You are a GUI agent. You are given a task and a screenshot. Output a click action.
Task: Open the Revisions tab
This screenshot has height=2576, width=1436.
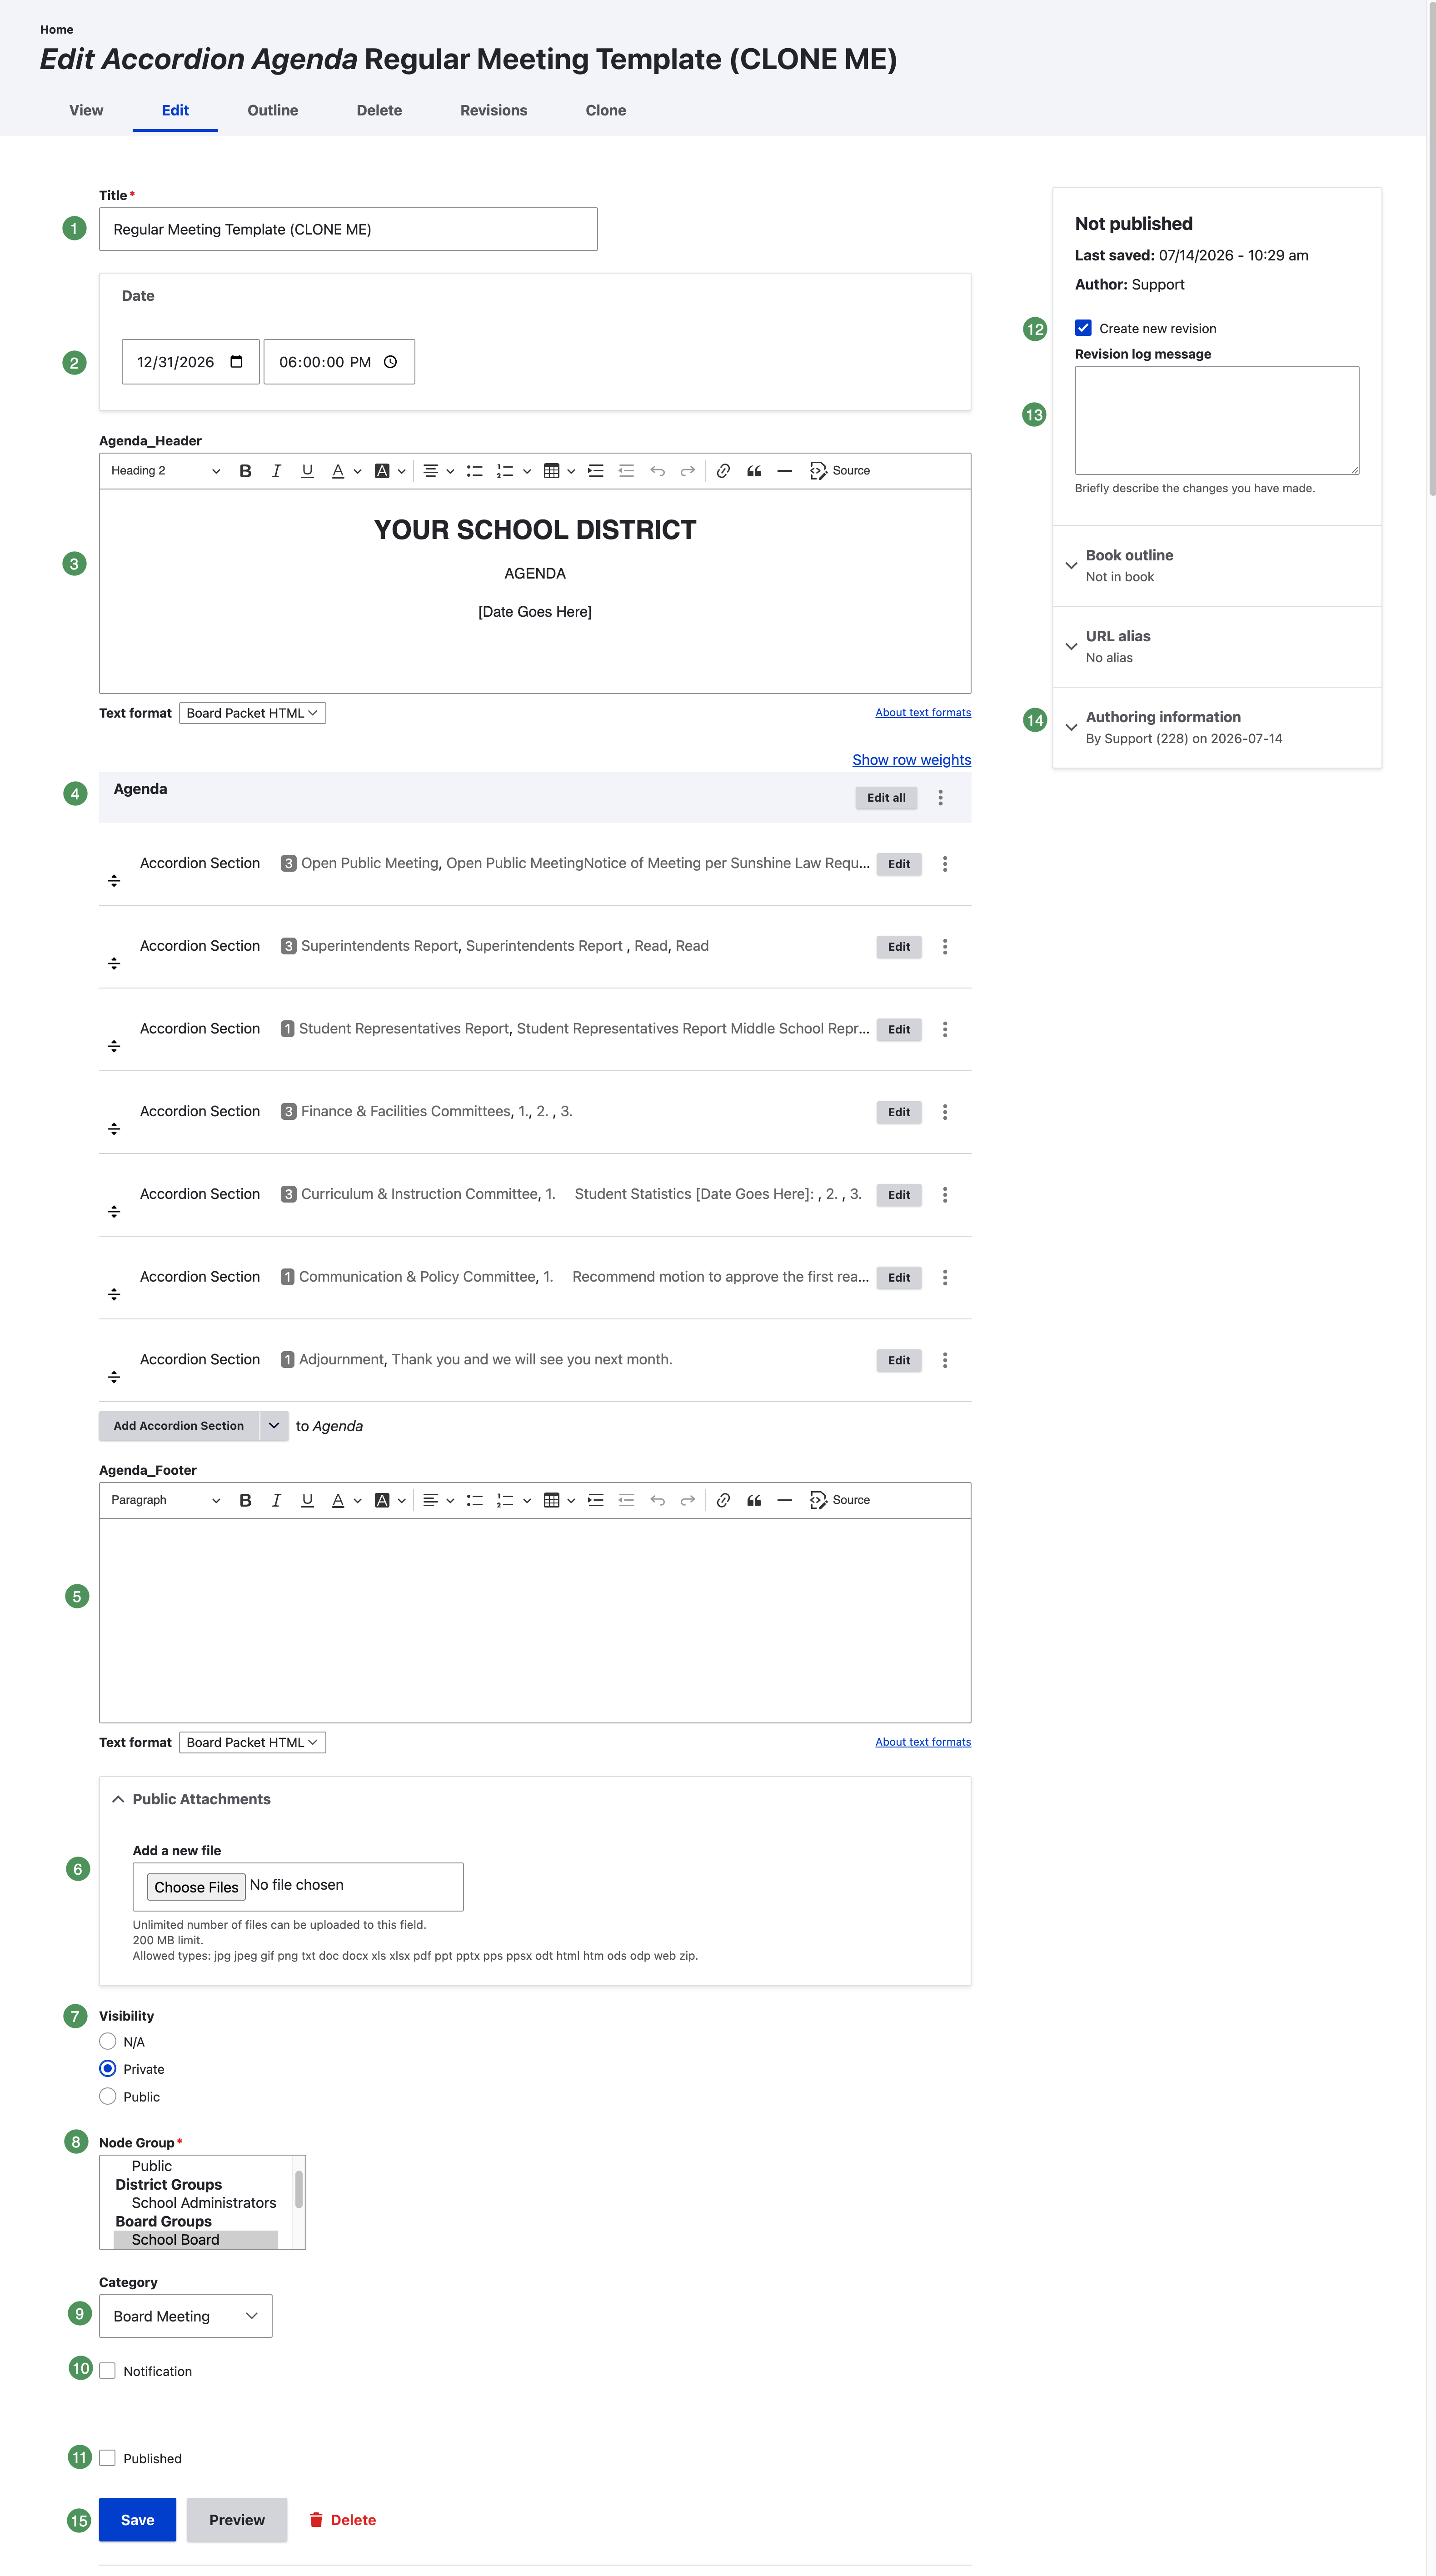pos(493,110)
